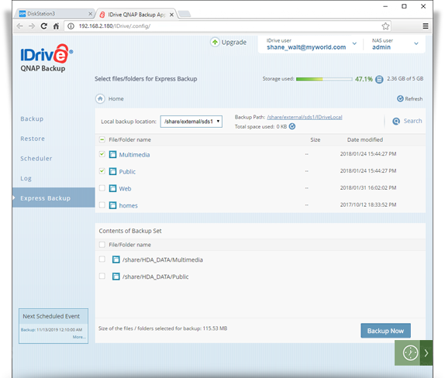Open the Restore section in sidebar
Viewport: 445px width, 378px height.
click(x=33, y=139)
